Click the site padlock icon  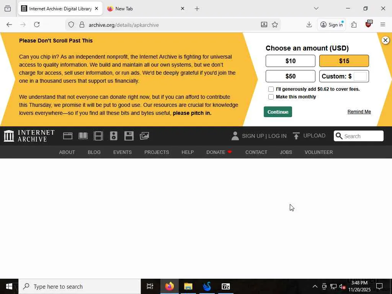82,25
